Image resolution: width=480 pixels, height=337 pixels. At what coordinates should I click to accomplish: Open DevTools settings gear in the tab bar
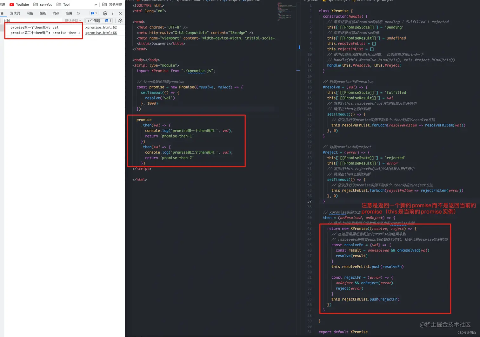click(x=105, y=13)
